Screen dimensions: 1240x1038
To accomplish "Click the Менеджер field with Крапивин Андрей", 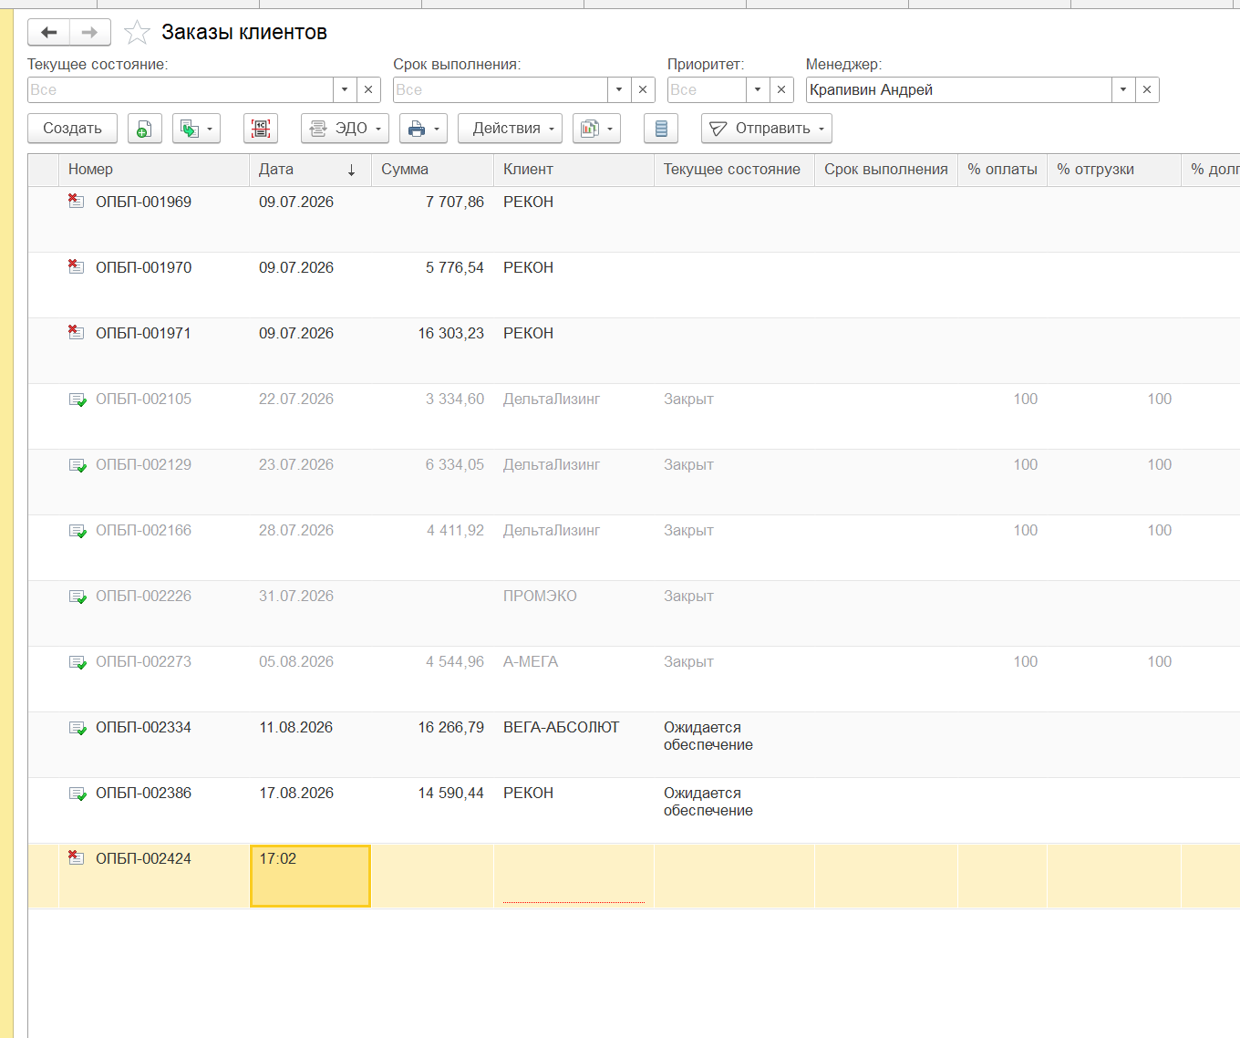I will pyautogui.click(x=959, y=90).
